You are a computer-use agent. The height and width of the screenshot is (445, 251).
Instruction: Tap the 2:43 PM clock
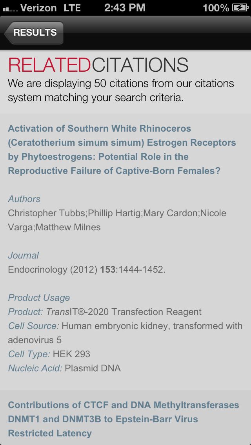pyautogui.click(x=125, y=7)
